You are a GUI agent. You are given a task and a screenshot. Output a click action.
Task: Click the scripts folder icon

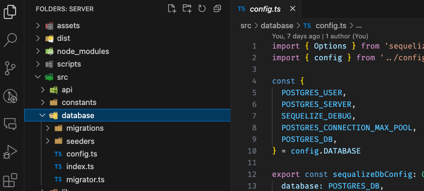tap(49, 64)
